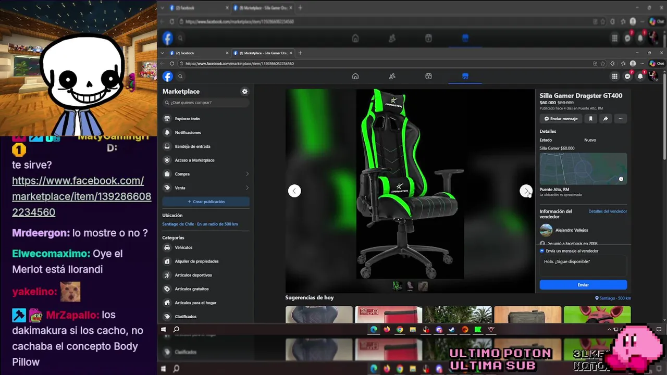Launch Chrome from the inner taskbar
The height and width of the screenshot is (375, 667).
coord(400,329)
